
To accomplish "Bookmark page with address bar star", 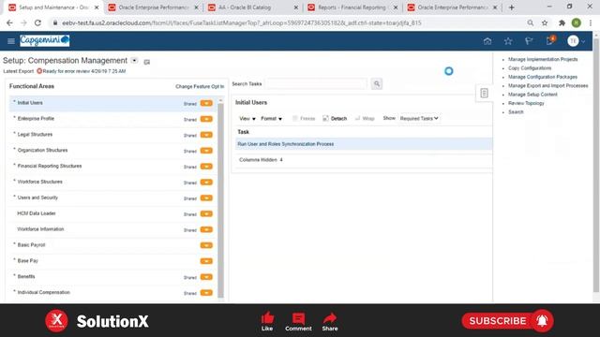I will tap(545, 22).
